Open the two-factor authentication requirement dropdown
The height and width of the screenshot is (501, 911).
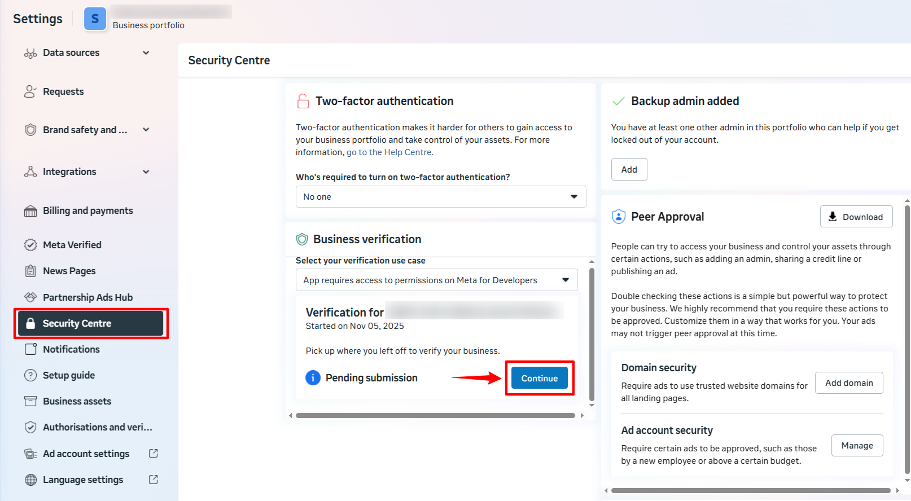point(440,197)
